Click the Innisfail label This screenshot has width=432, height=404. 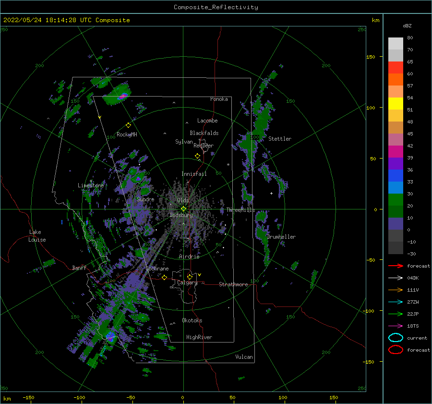[194, 174]
